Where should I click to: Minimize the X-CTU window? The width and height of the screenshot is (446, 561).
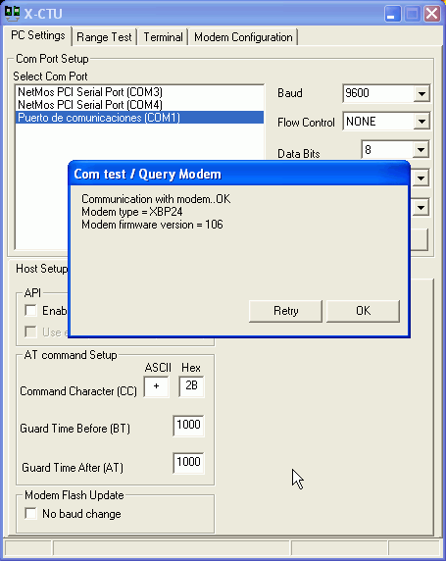[x=393, y=14]
